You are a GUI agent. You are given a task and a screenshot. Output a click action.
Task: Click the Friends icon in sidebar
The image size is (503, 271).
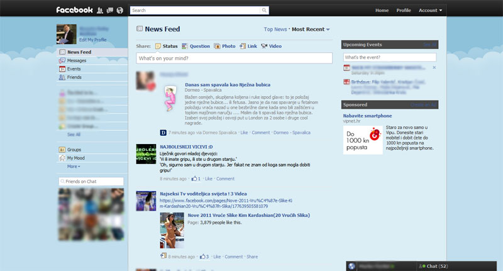(62, 77)
